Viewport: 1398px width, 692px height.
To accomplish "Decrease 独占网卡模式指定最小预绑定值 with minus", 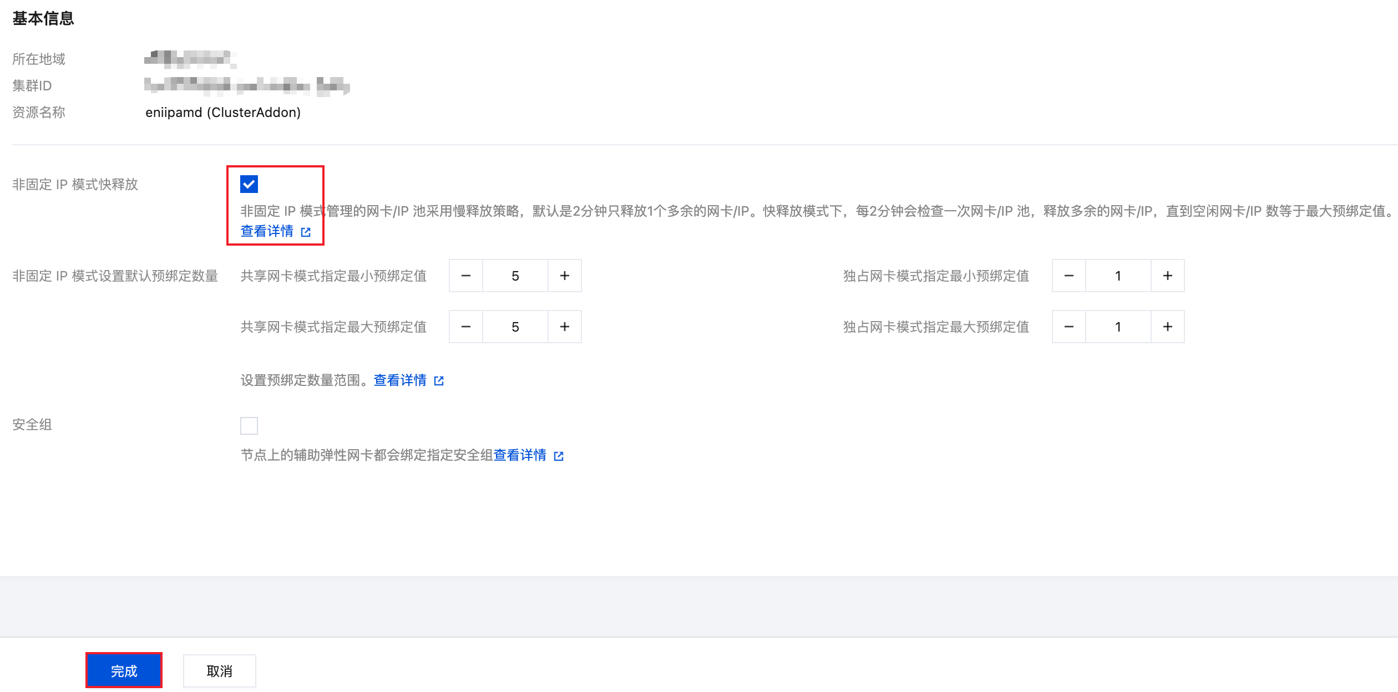I will 1069,276.
